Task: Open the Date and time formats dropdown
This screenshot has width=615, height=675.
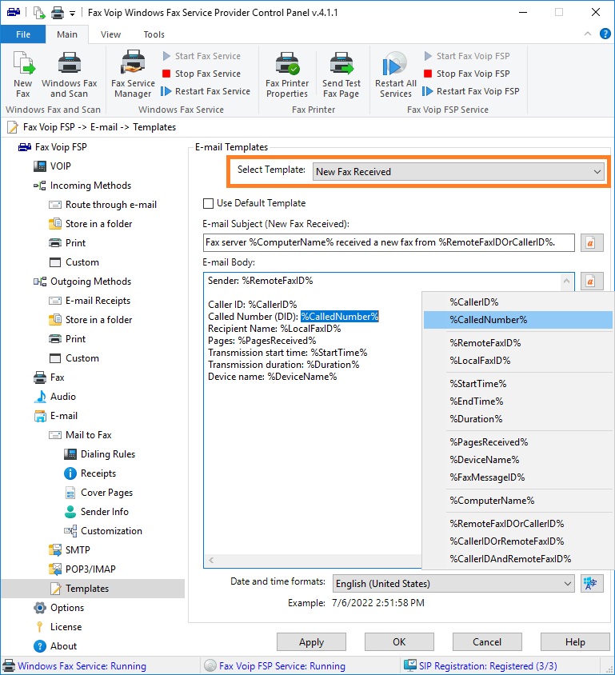Action: point(453,584)
